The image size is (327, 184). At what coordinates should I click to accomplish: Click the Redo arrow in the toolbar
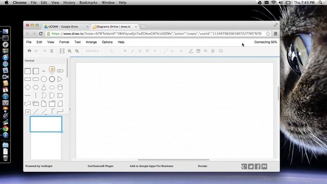[44, 51]
